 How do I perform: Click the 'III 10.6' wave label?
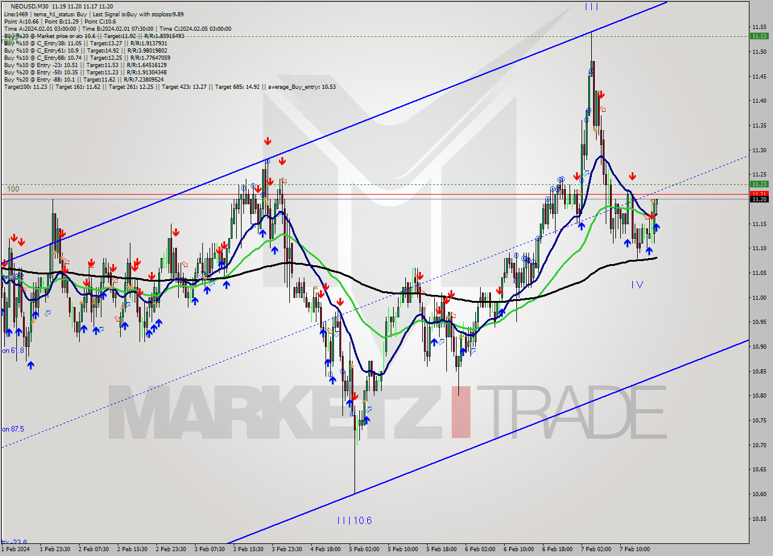coord(354,520)
